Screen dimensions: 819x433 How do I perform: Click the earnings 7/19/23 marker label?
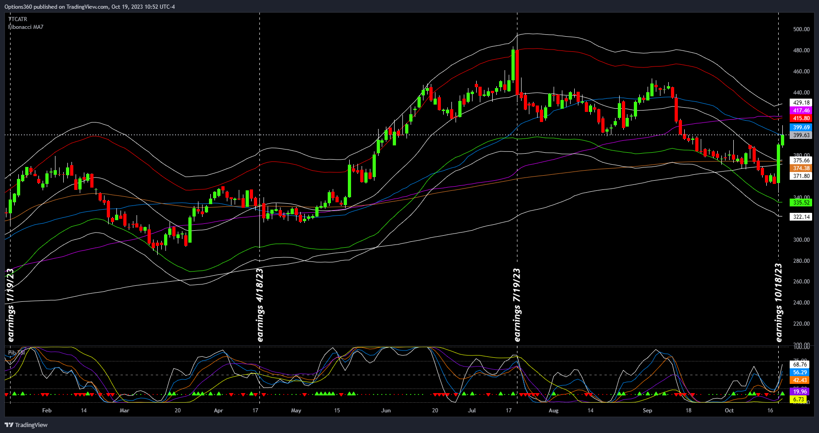[x=517, y=305]
